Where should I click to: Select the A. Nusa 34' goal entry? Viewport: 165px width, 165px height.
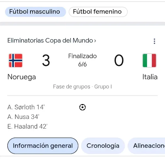23,117
